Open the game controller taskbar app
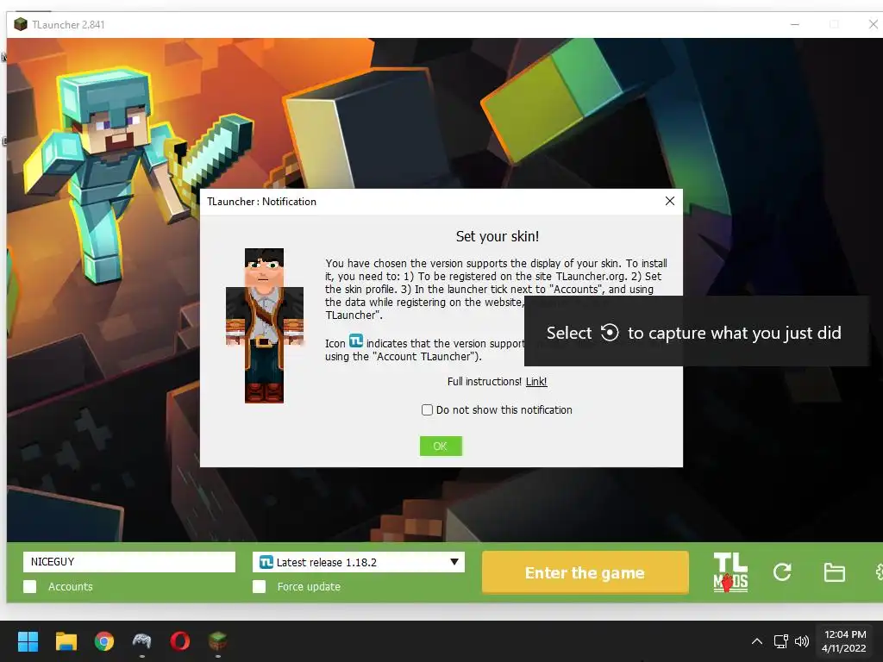The width and height of the screenshot is (883, 662). pos(142,641)
